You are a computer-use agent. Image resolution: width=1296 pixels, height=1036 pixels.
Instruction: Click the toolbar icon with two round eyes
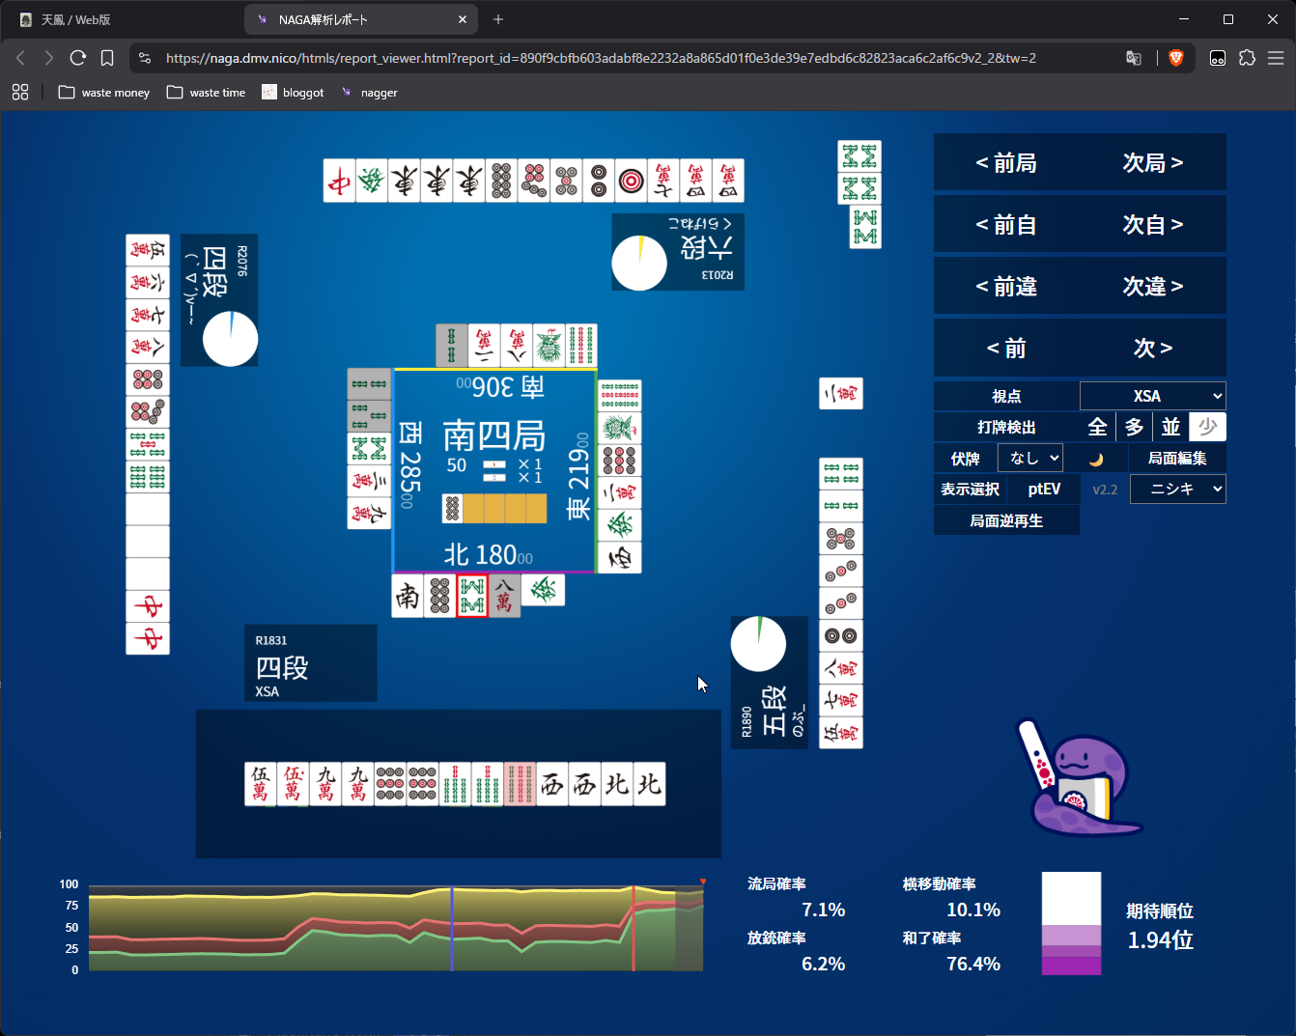[1218, 58]
